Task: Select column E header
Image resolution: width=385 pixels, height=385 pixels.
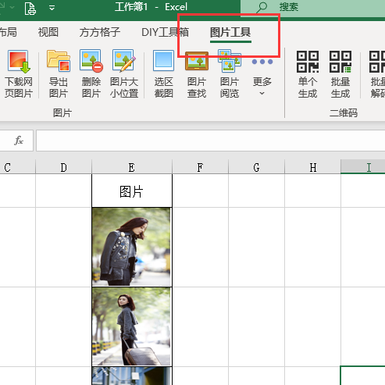Action: (132, 167)
